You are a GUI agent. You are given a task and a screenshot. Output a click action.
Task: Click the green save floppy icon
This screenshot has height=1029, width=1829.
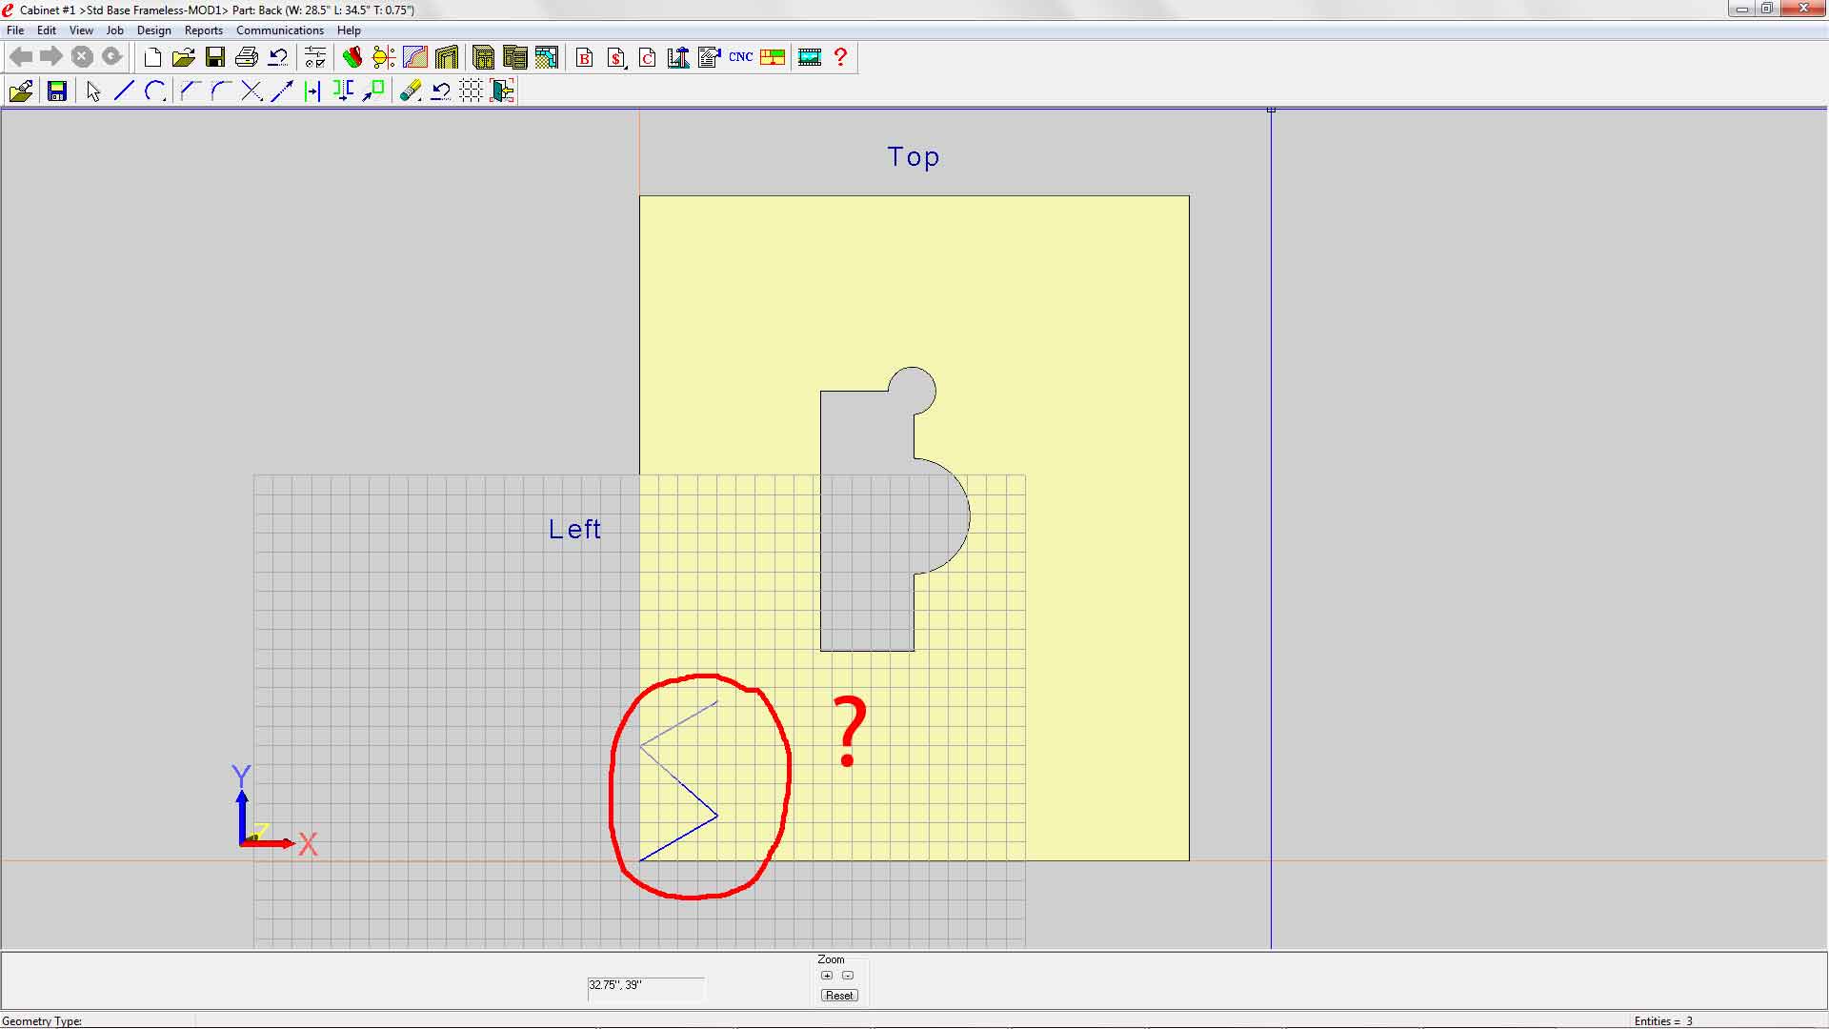click(57, 91)
